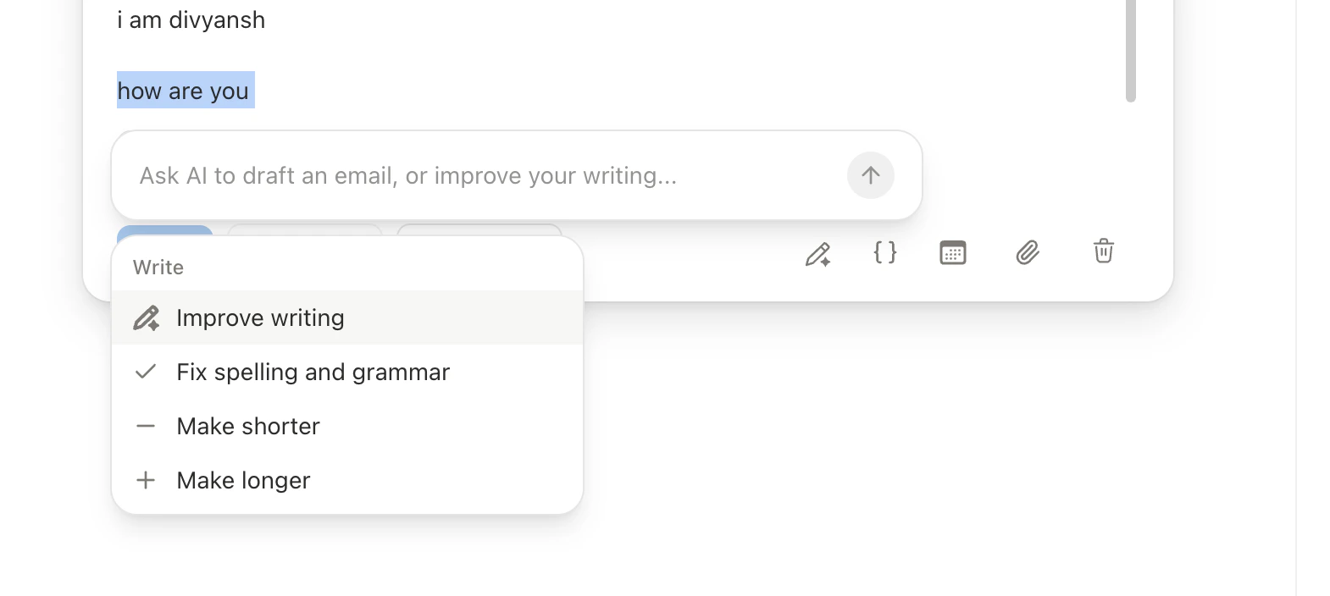Click the 'i am divyansh' text line
This screenshot has width=1330, height=596.
pyautogui.click(x=191, y=19)
